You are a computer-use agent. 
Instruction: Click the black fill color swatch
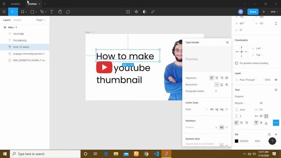237,141
